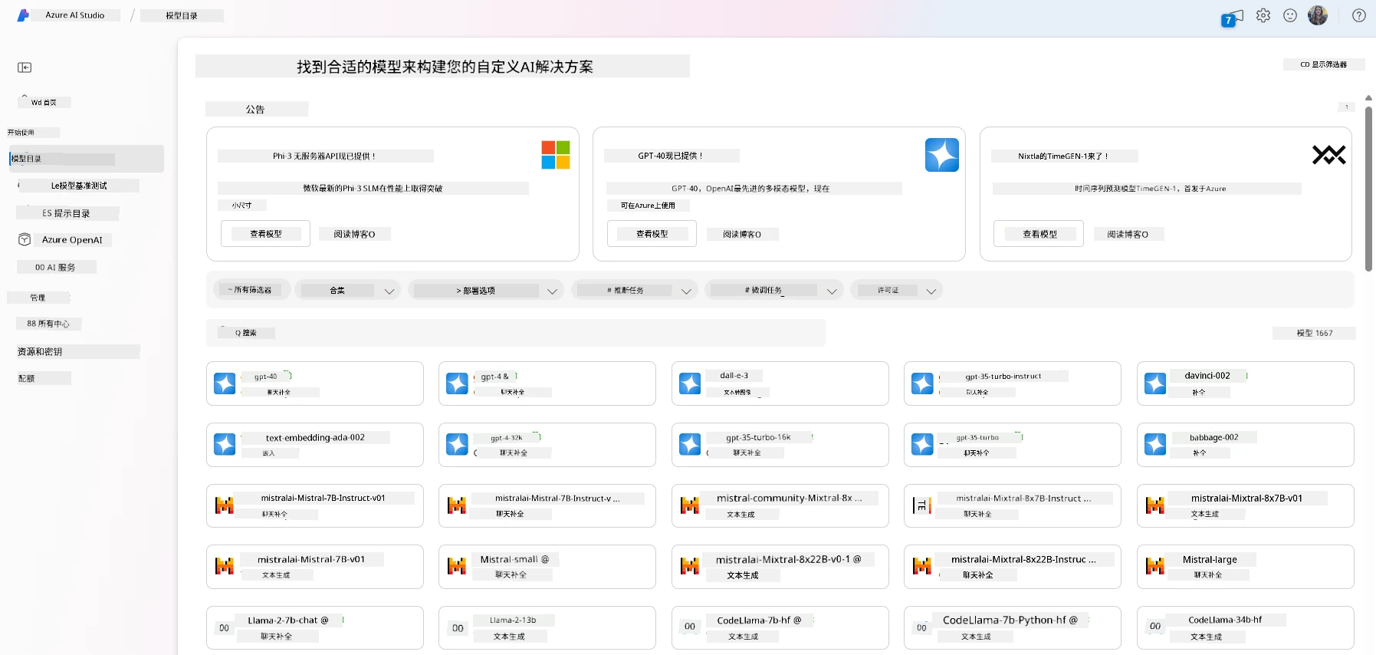The image size is (1376, 655).
Task: Open 提示目录 in the sidebar
Action: coord(67,213)
